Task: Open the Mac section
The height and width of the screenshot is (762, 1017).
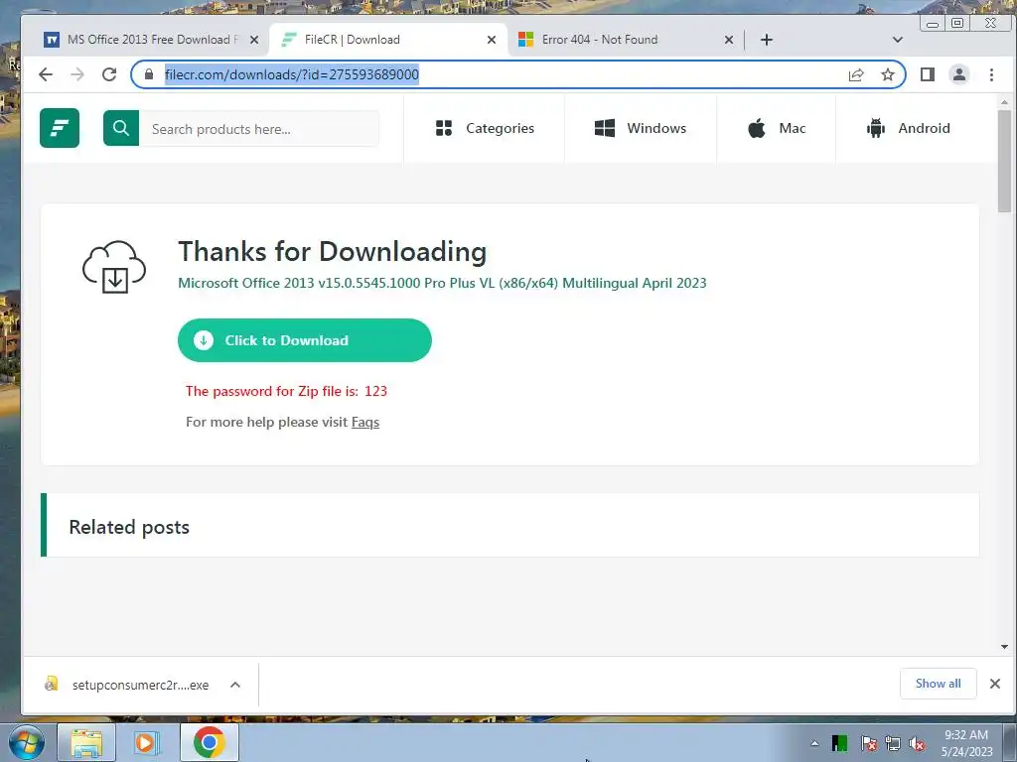Action: click(x=777, y=128)
